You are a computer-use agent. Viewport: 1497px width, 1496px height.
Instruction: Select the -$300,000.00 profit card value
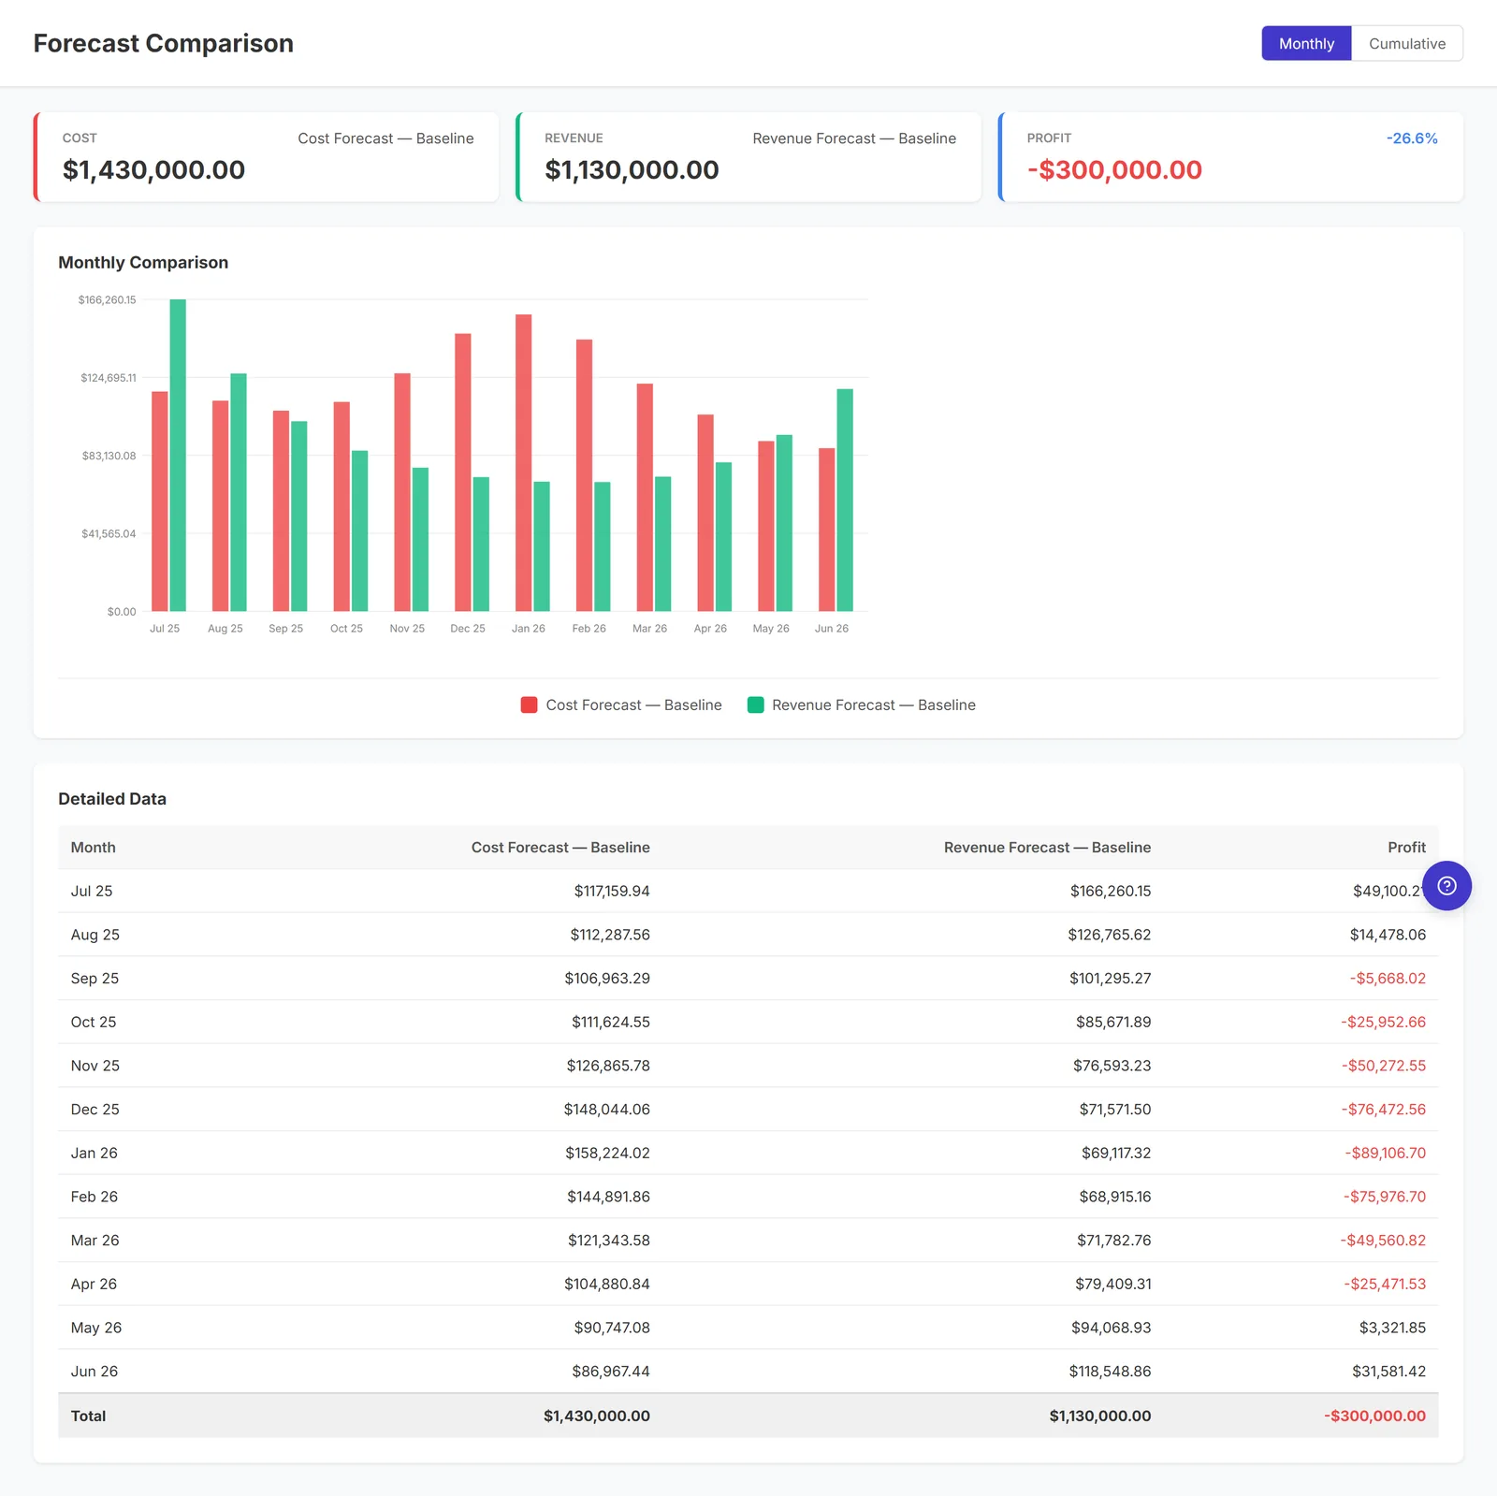coord(1114,169)
